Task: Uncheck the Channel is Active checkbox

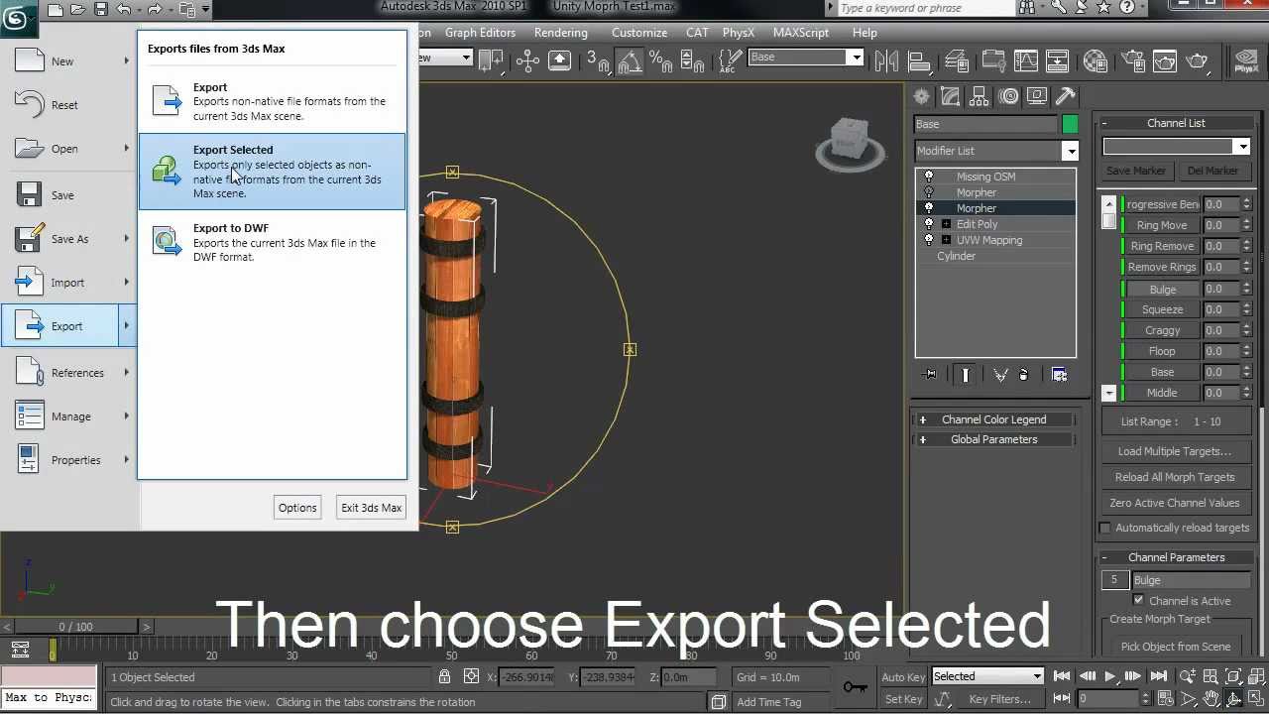Action: (1138, 600)
